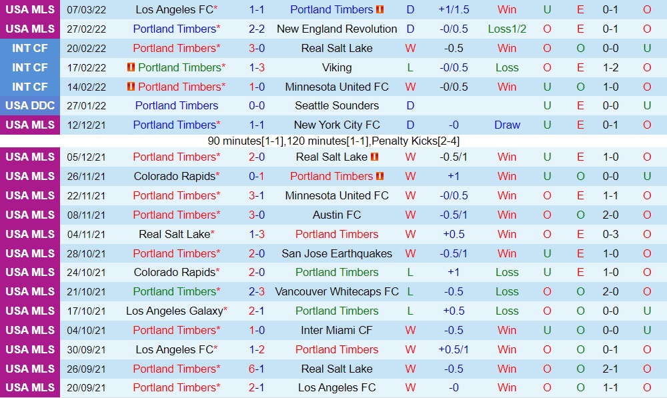
Task: Click the red card icon in the Minnesota United 1-0 row
Action: click(x=131, y=87)
